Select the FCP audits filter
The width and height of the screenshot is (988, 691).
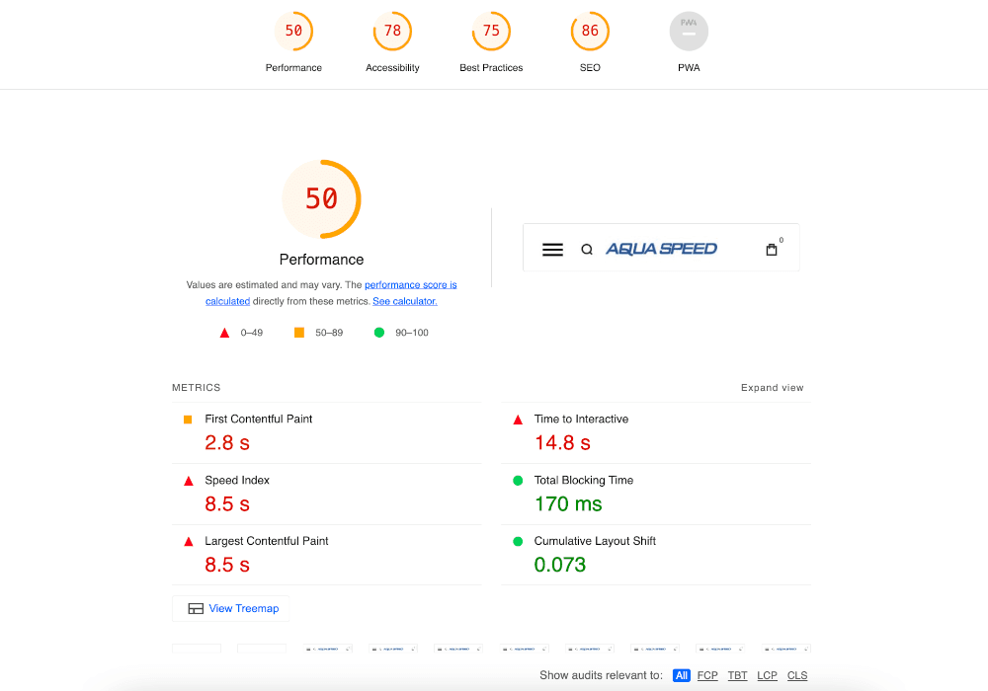[x=707, y=675]
